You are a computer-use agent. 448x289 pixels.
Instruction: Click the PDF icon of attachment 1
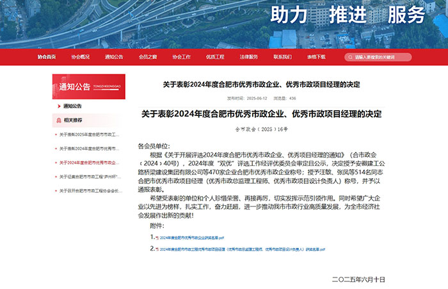point(157,238)
